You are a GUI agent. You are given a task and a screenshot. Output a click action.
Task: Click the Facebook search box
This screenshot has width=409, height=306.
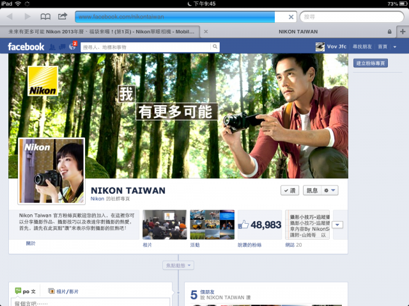146,47
